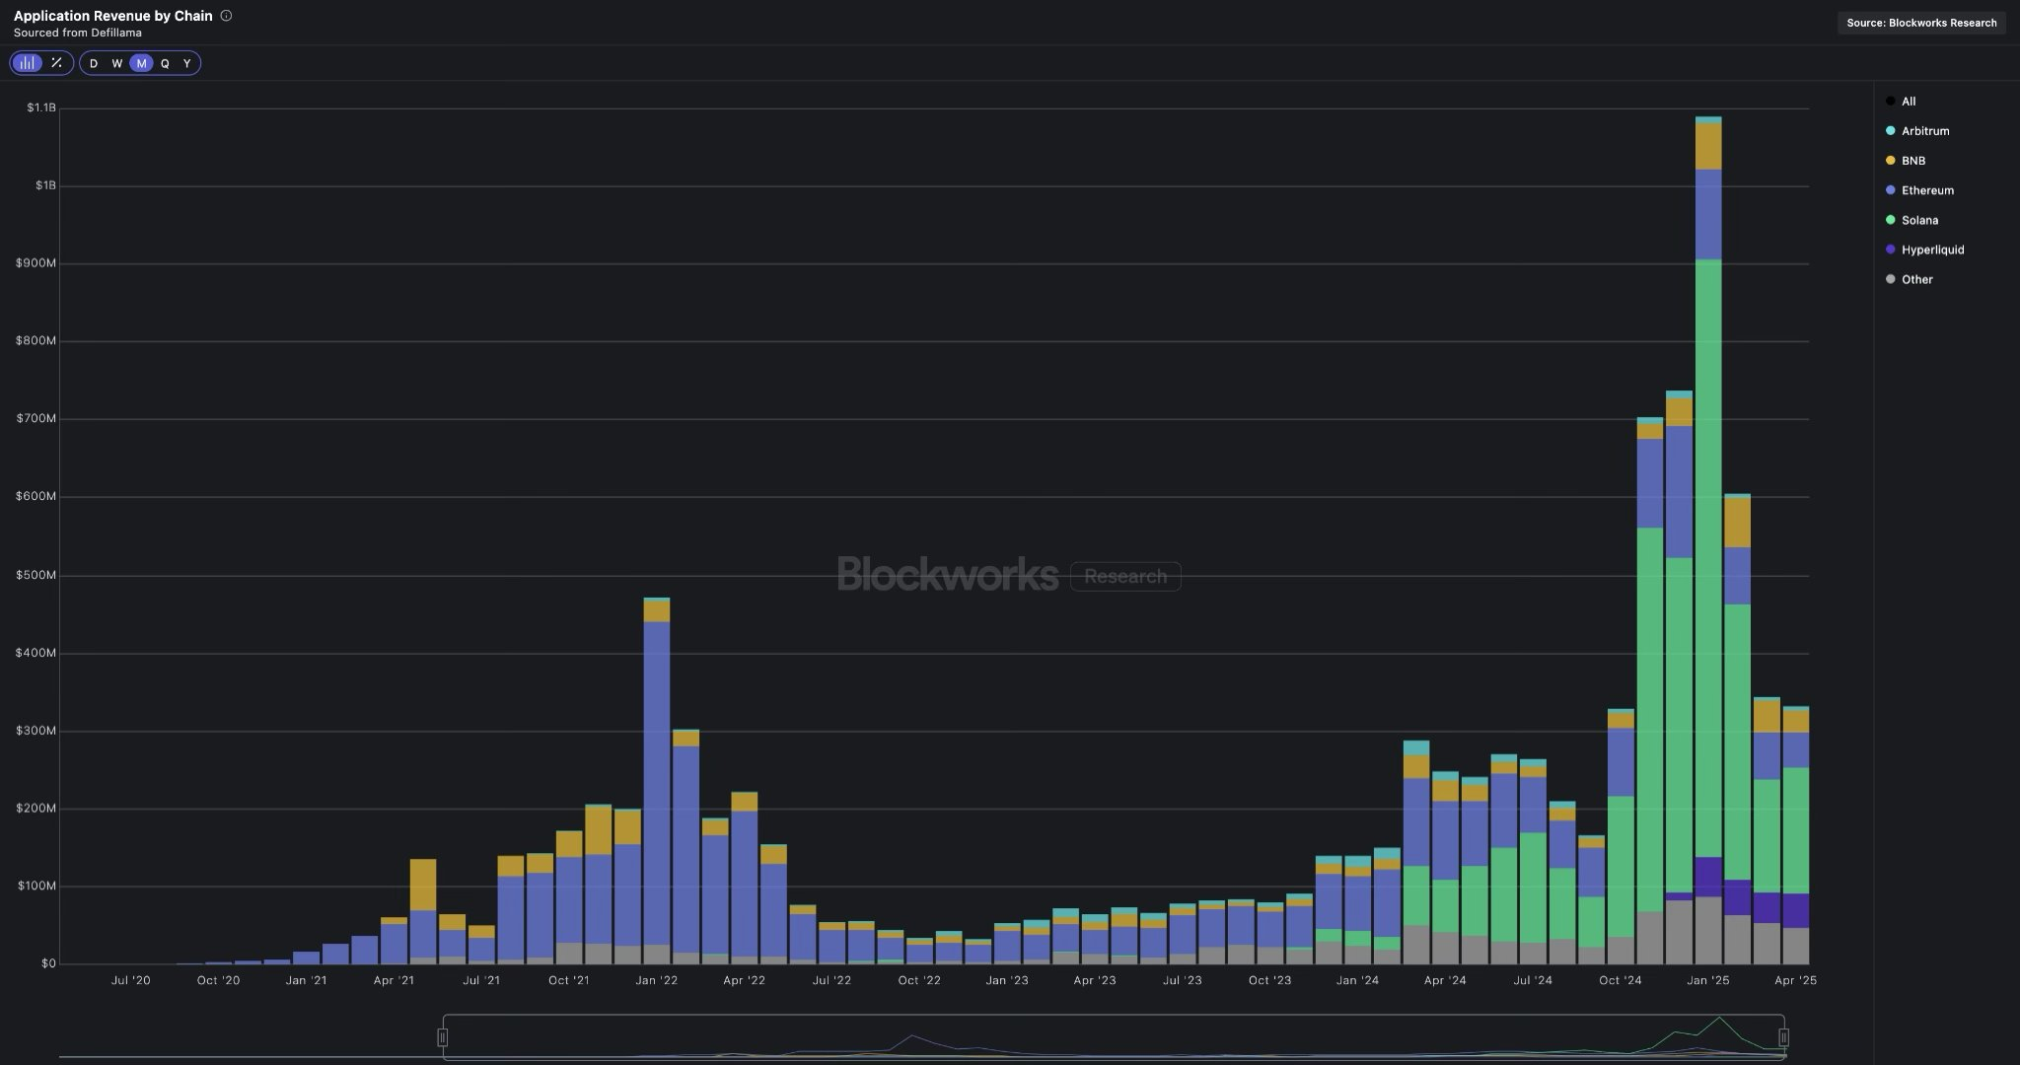Click the Other legend color dot
2020x1065 pixels.
pyautogui.click(x=1890, y=279)
